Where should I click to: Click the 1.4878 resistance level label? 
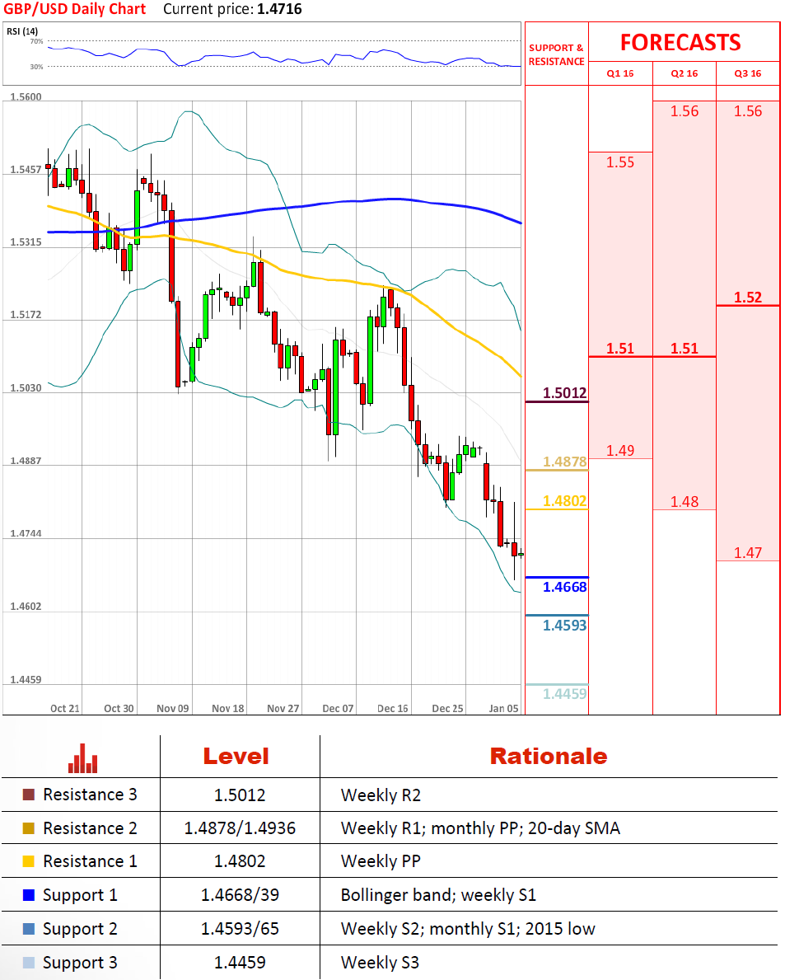click(564, 462)
